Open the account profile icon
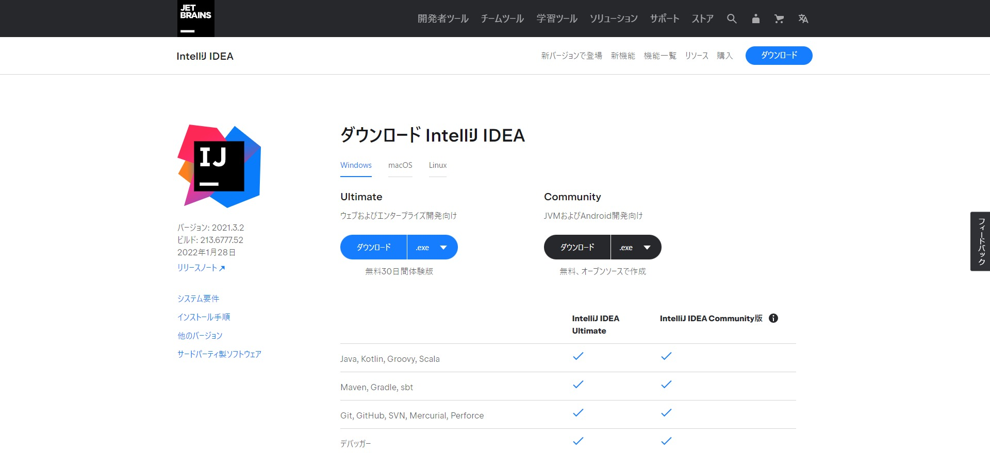 [x=756, y=19]
